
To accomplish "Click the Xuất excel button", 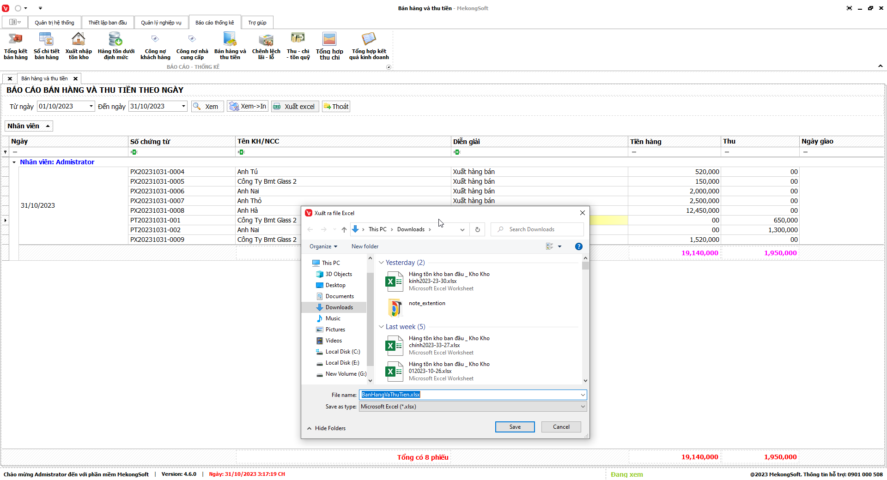I will [x=295, y=107].
